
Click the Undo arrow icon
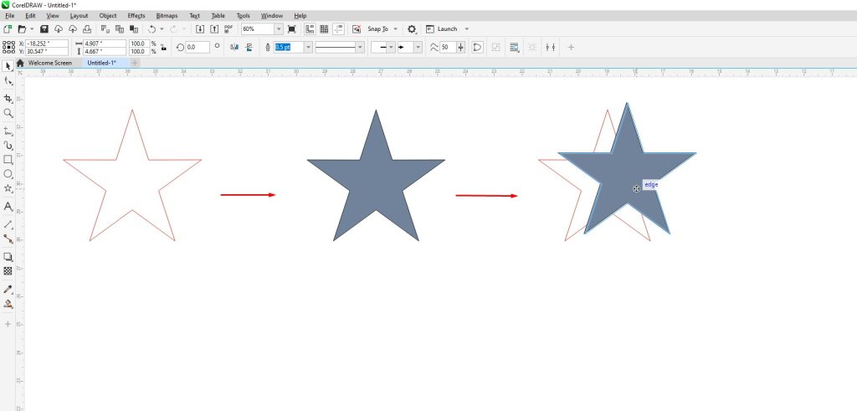pos(152,29)
